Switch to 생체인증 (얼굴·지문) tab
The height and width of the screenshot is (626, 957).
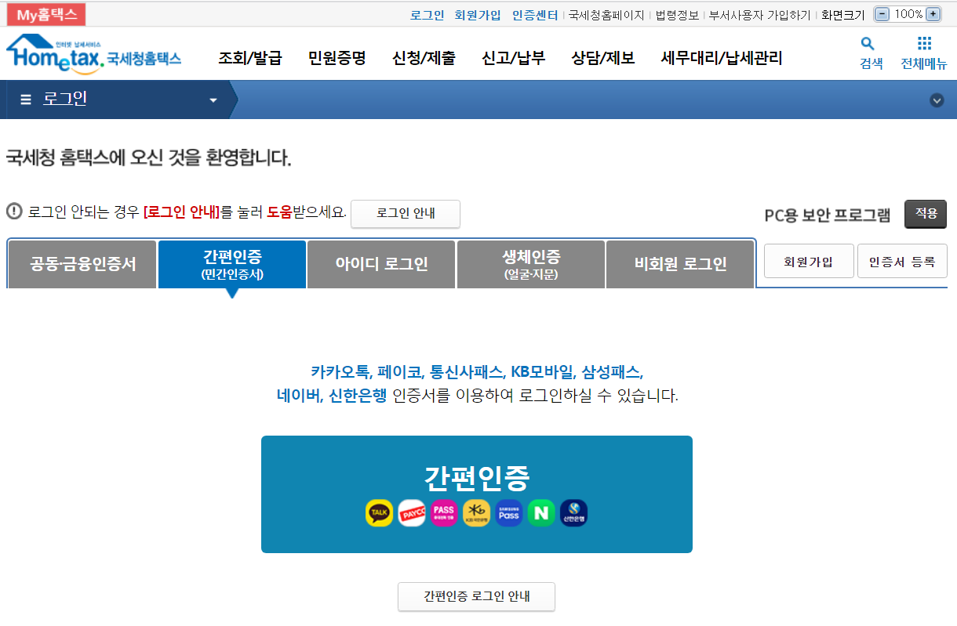point(531,264)
